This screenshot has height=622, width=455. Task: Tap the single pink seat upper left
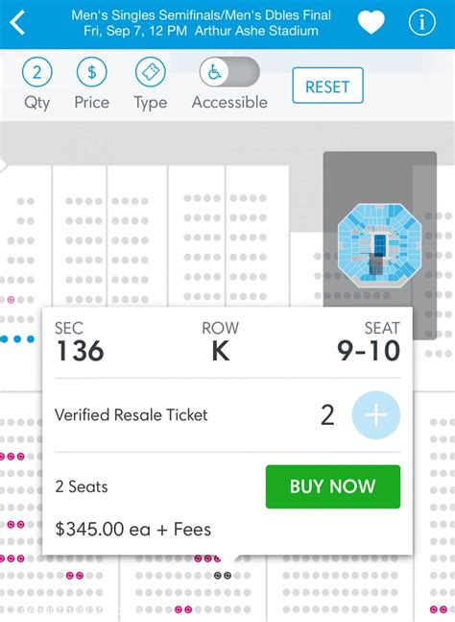12,300
